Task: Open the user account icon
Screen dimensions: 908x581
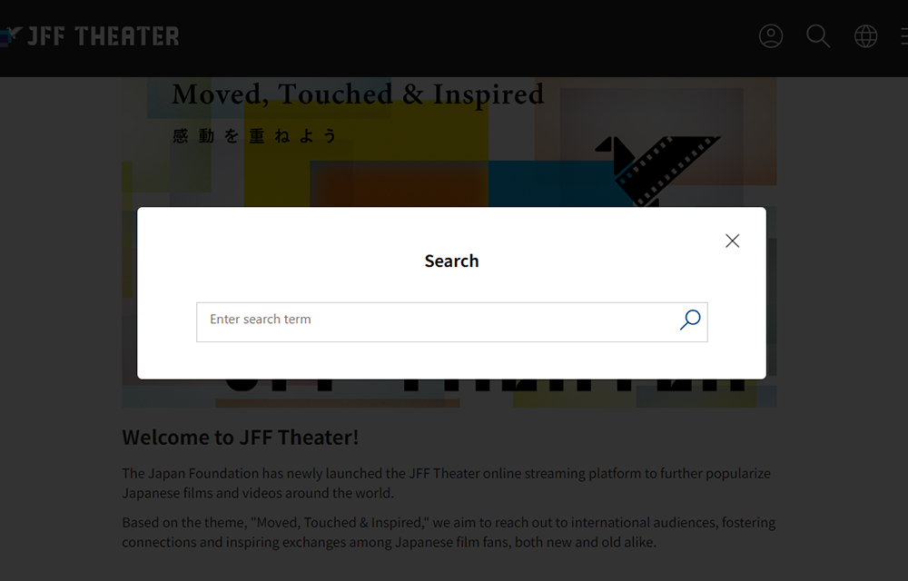Action: click(x=771, y=36)
